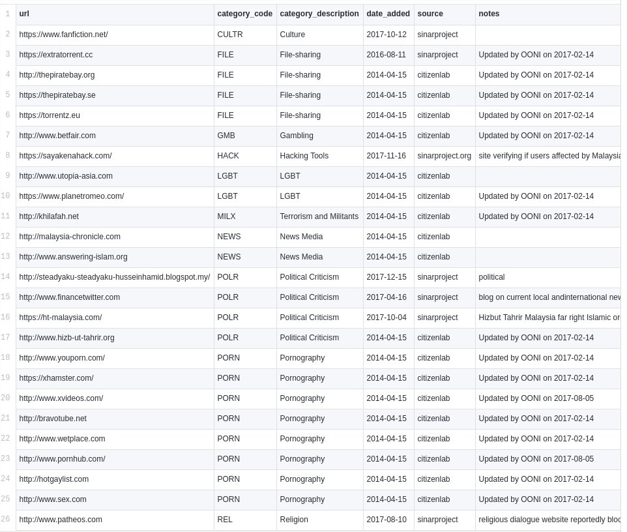627x532 pixels.
Task: Select the CULTR category code cell
Action: 245,35
